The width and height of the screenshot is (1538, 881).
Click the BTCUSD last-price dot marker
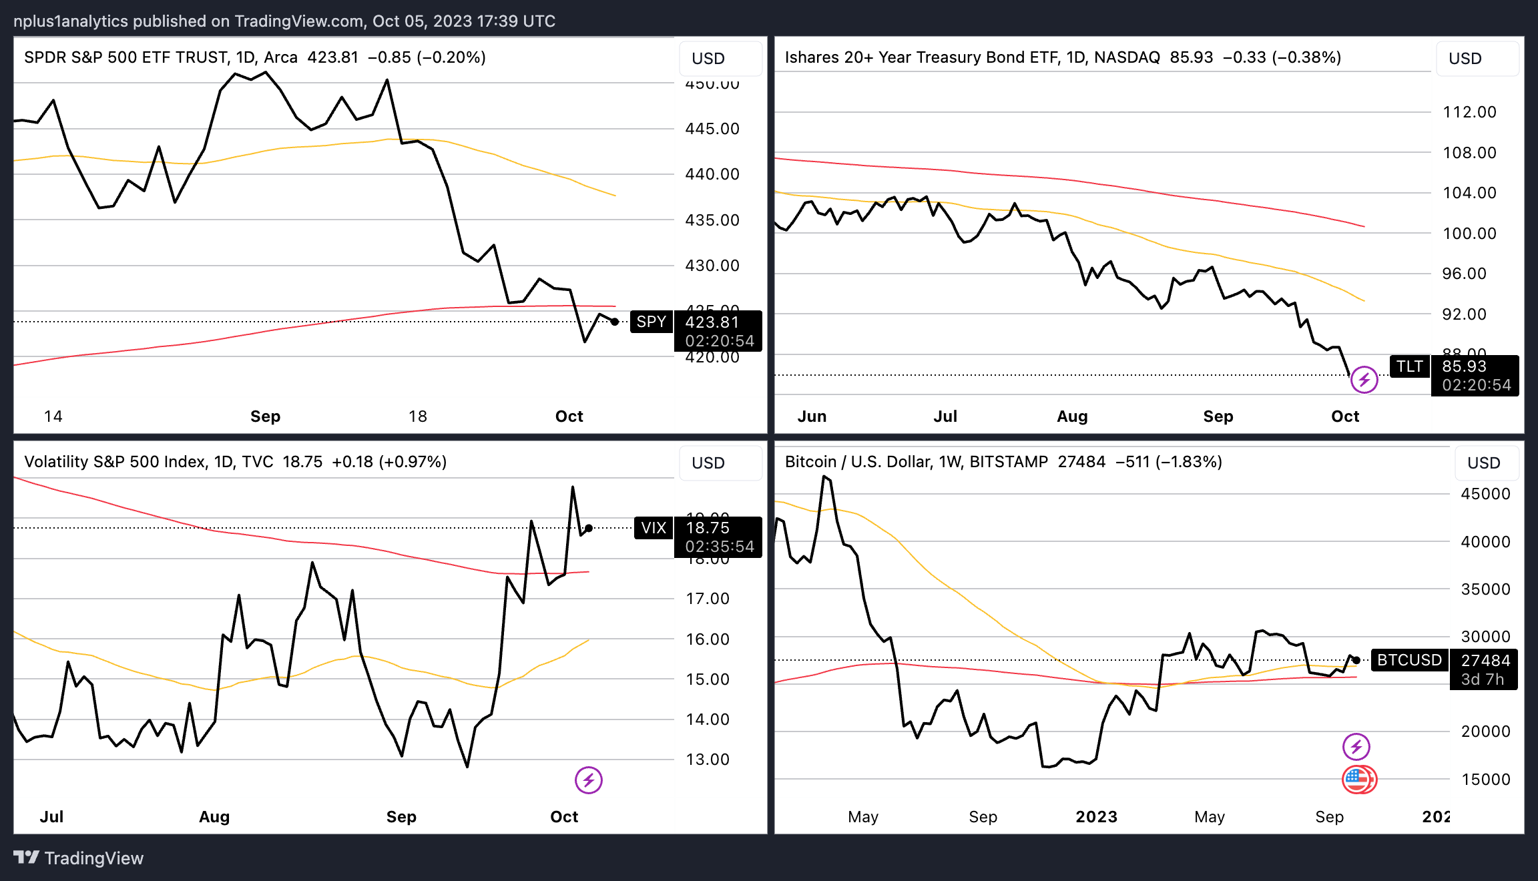(x=1356, y=660)
